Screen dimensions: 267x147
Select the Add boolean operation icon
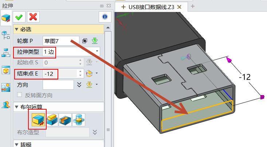pyautogui.click(x=52, y=119)
